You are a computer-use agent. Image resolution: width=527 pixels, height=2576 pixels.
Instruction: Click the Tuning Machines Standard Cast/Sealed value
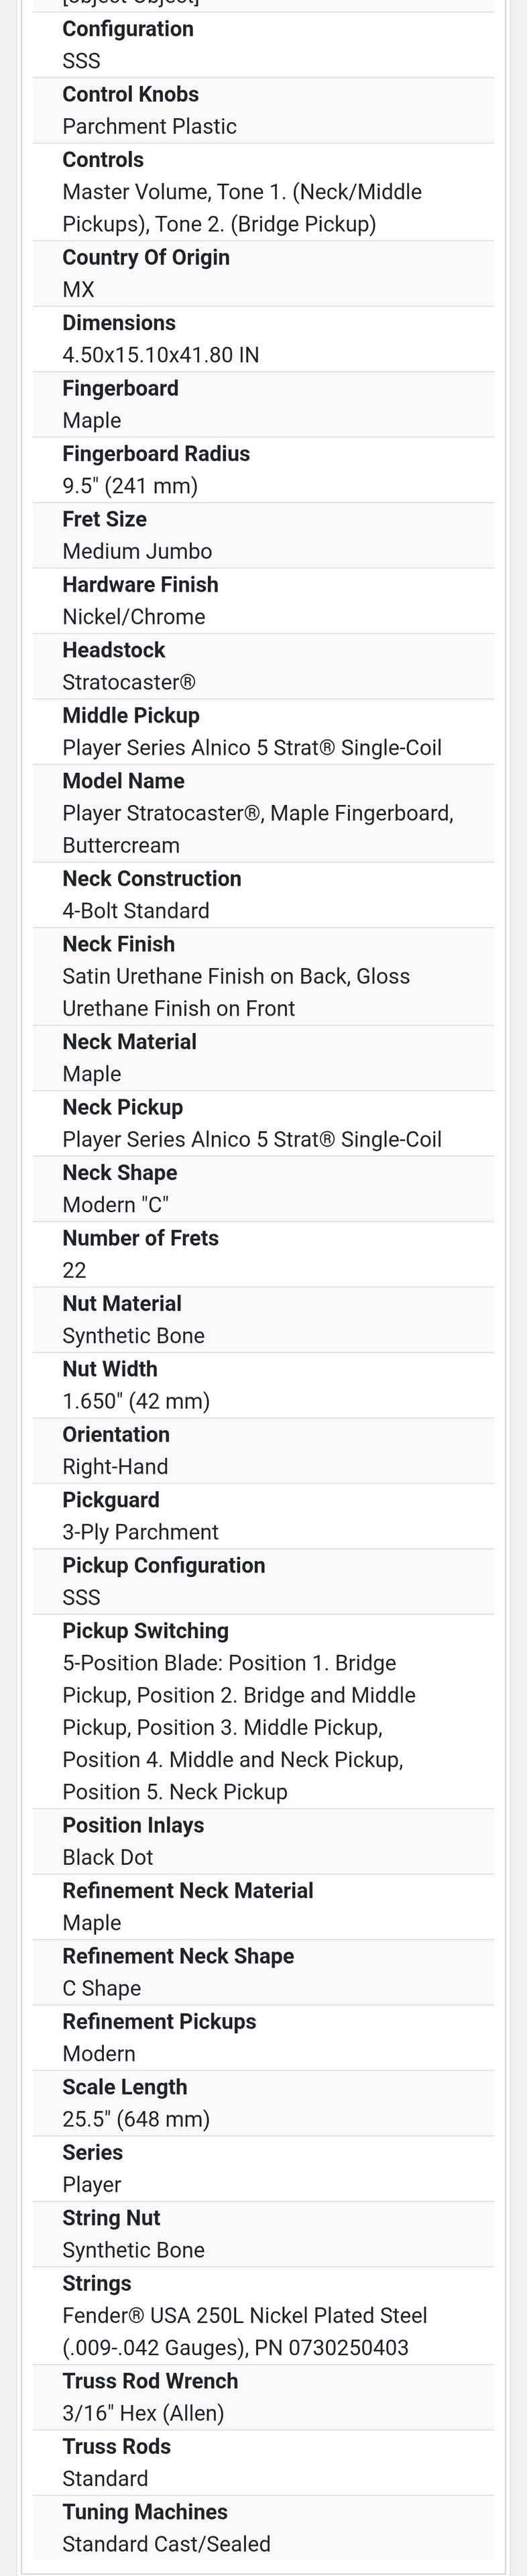tap(166, 2543)
